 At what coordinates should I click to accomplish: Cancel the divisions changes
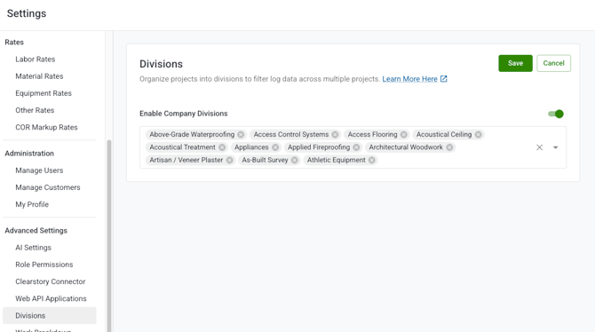[553, 63]
